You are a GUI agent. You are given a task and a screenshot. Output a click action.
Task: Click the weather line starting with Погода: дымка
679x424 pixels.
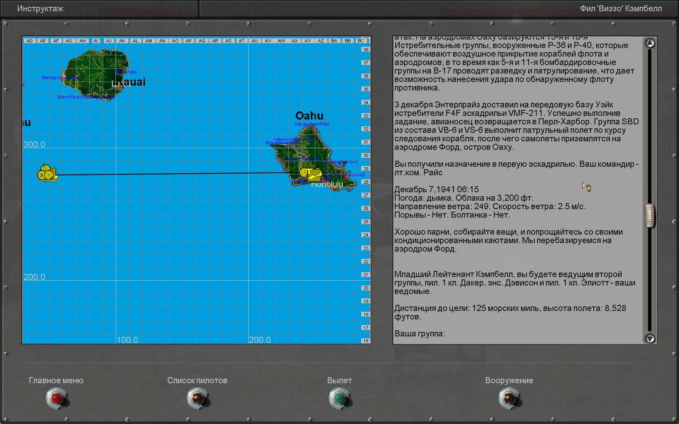tap(464, 198)
